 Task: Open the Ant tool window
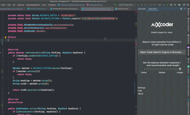coord(188,61)
